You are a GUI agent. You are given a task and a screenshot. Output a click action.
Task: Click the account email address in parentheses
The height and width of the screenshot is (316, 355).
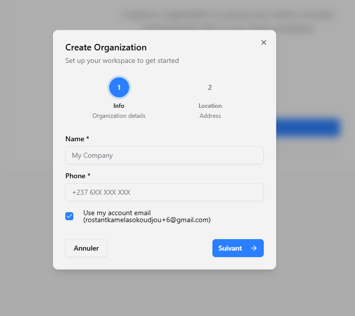point(147,220)
